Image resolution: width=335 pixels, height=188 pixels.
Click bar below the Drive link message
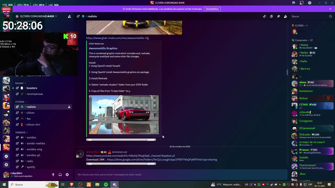121,164
